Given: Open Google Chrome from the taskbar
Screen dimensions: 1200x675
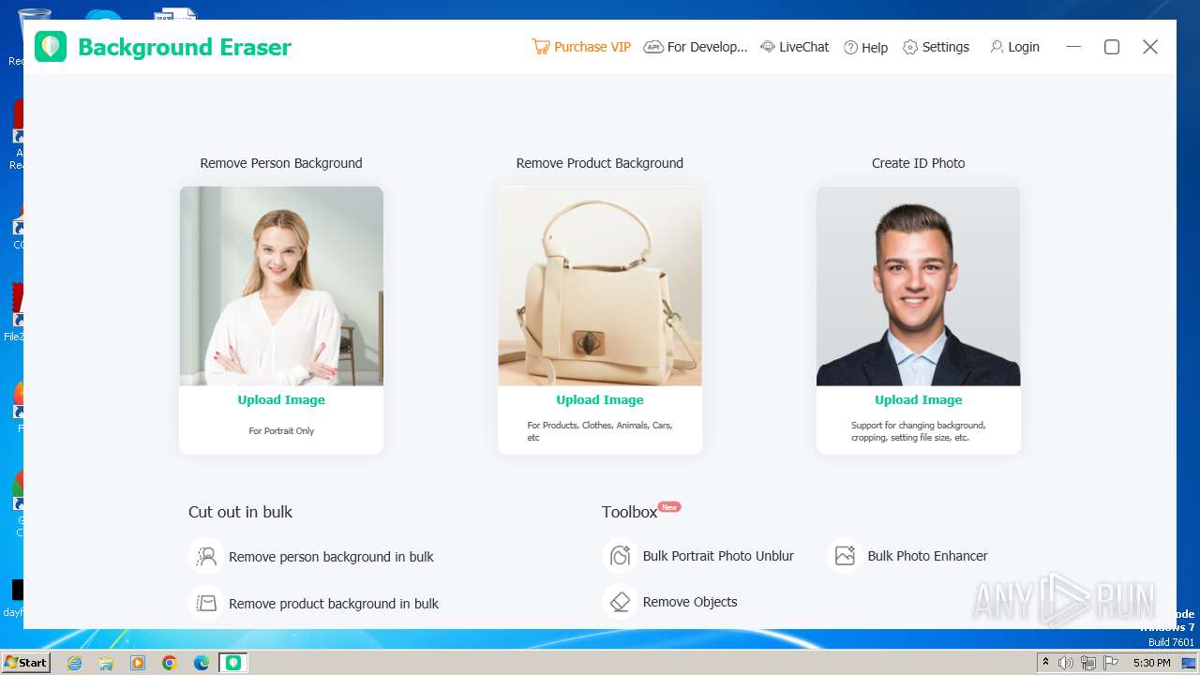Looking at the screenshot, I should point(170,663).
